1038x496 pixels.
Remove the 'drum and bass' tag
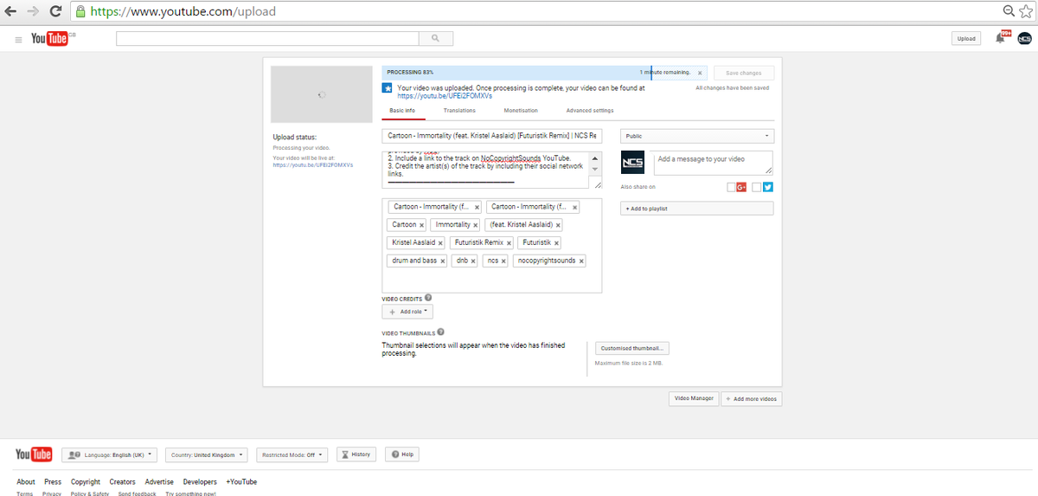pyautogui.click(x=442, y=261)
